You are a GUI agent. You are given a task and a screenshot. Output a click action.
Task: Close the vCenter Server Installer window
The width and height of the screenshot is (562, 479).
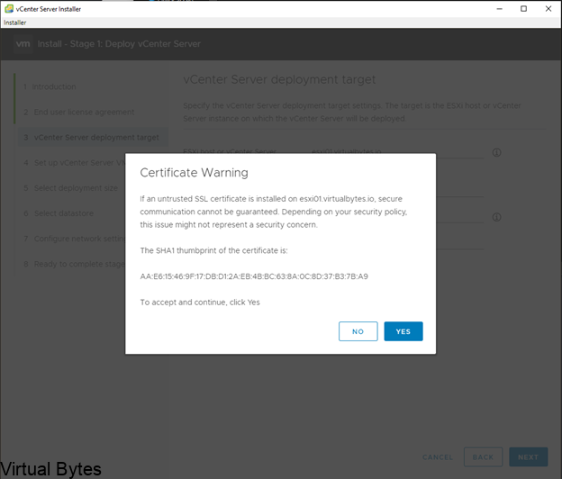[x=548, y=9]
